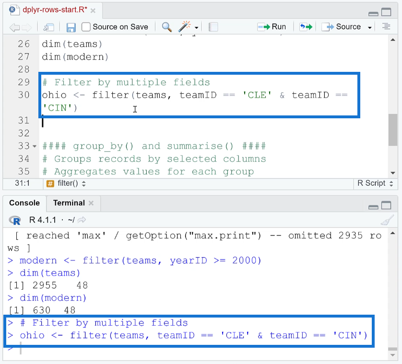This screenshot has width=402, height=364.
Task: Click line number 32 in the gutter
Action: point(24,133)
